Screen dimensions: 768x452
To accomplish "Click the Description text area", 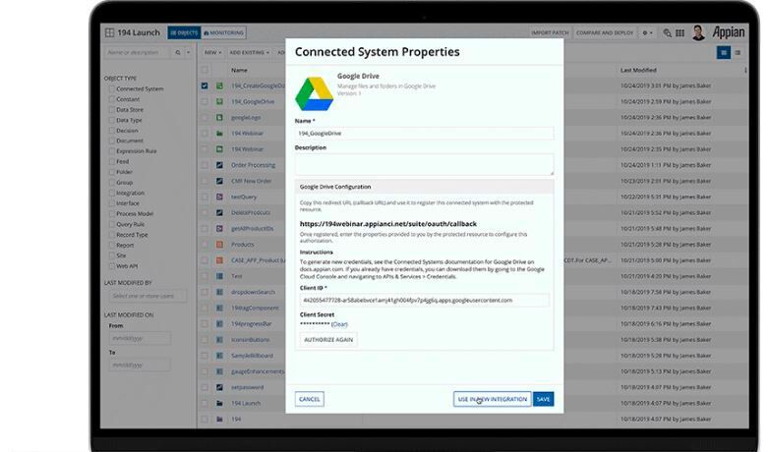I will click(424, 164).
